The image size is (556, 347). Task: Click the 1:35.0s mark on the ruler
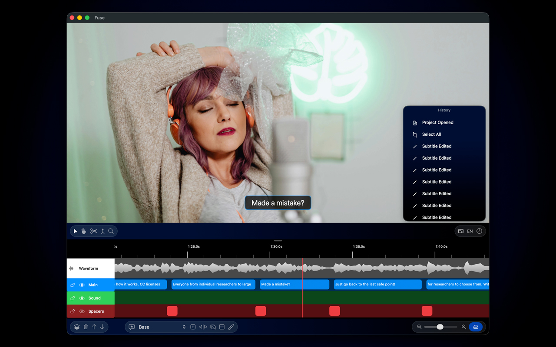pos(359,247)
